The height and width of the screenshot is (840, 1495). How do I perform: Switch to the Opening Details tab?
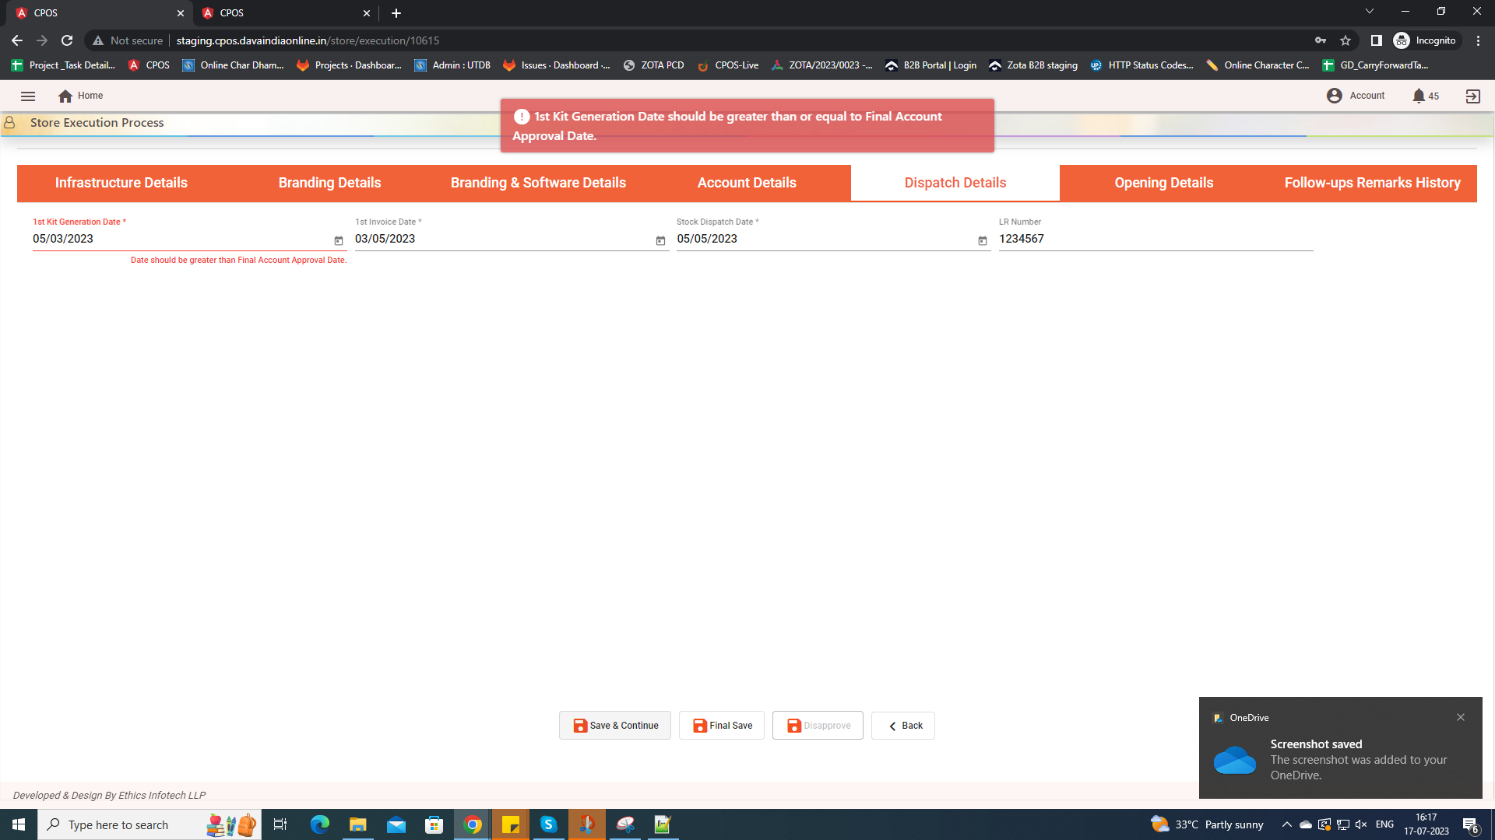tap(1163, 183)
